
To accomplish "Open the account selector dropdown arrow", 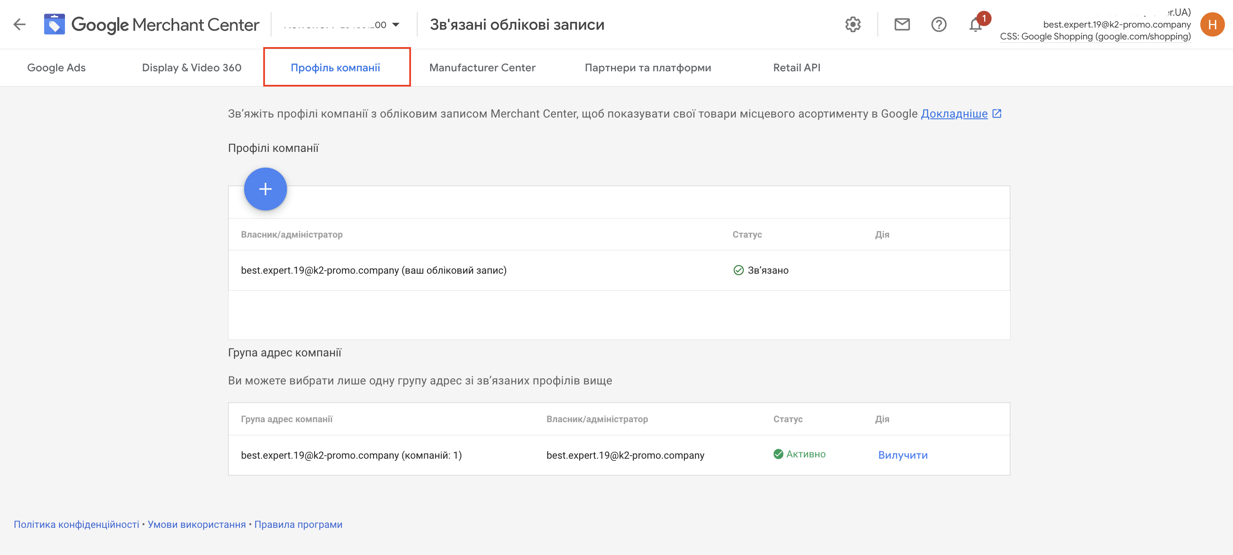I will (x=395, y=25).
